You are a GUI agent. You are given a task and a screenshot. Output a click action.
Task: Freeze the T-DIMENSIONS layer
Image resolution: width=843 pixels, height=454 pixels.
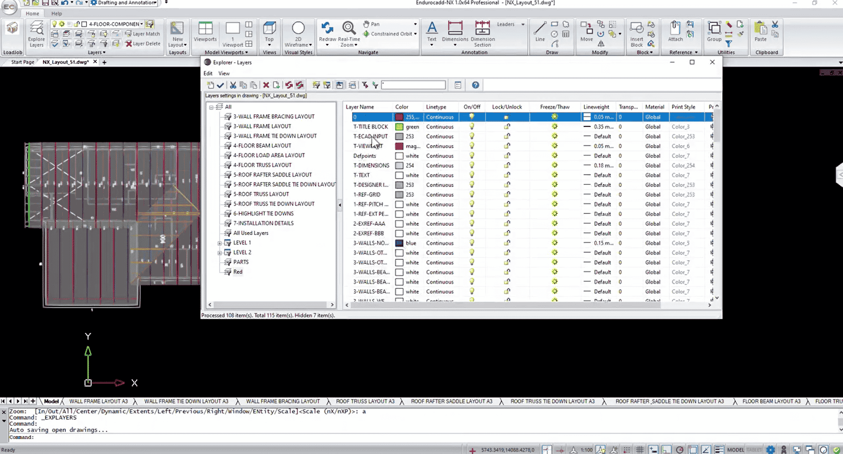pyautogui.click(x=555, y=165)
